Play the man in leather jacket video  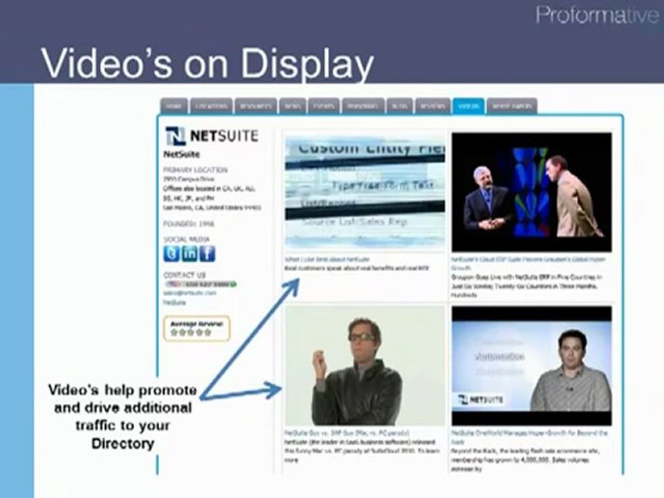coord(365,367)
